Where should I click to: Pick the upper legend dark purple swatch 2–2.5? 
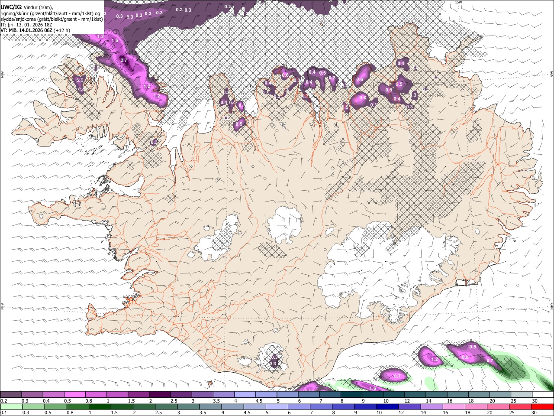pos(160,394)
